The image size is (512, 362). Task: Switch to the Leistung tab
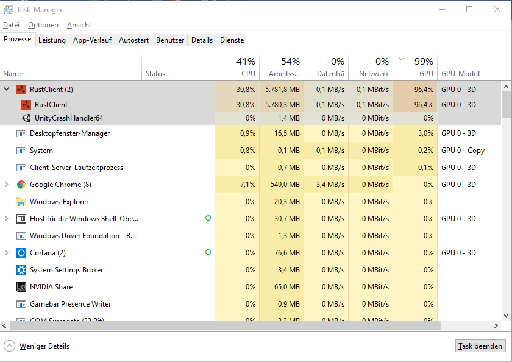pos(52,40)
